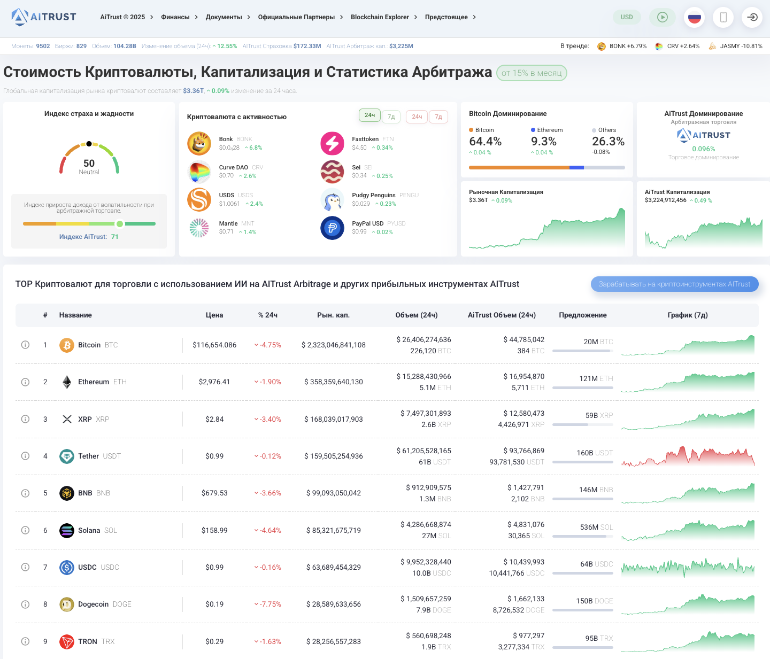Click the Bitcoin logo in table
The height and width of the screenshot is (659, 770).
[66, 345]
